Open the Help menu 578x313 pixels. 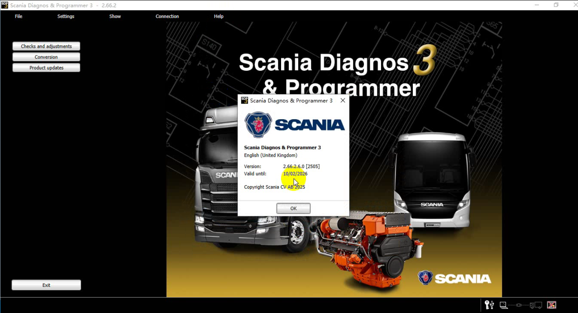[x=219, y=16]
